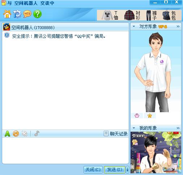Close the chat window with X

click(x=176, y=2)
